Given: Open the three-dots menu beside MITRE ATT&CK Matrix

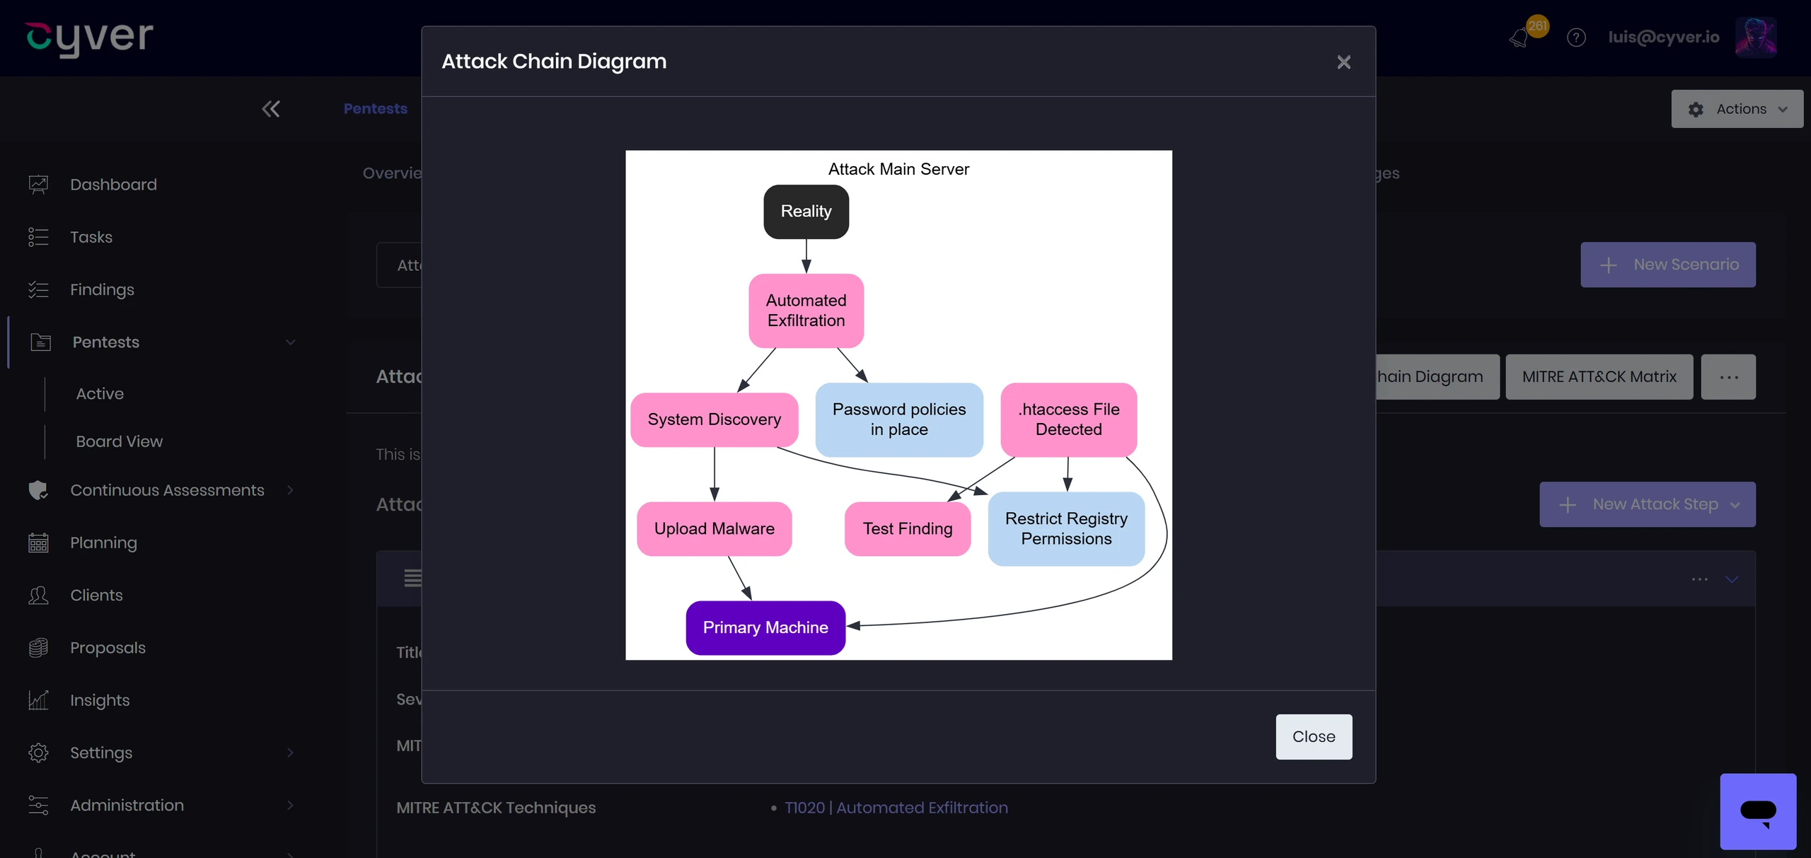Looking at the screenshot, I should tap(1728, 377).
